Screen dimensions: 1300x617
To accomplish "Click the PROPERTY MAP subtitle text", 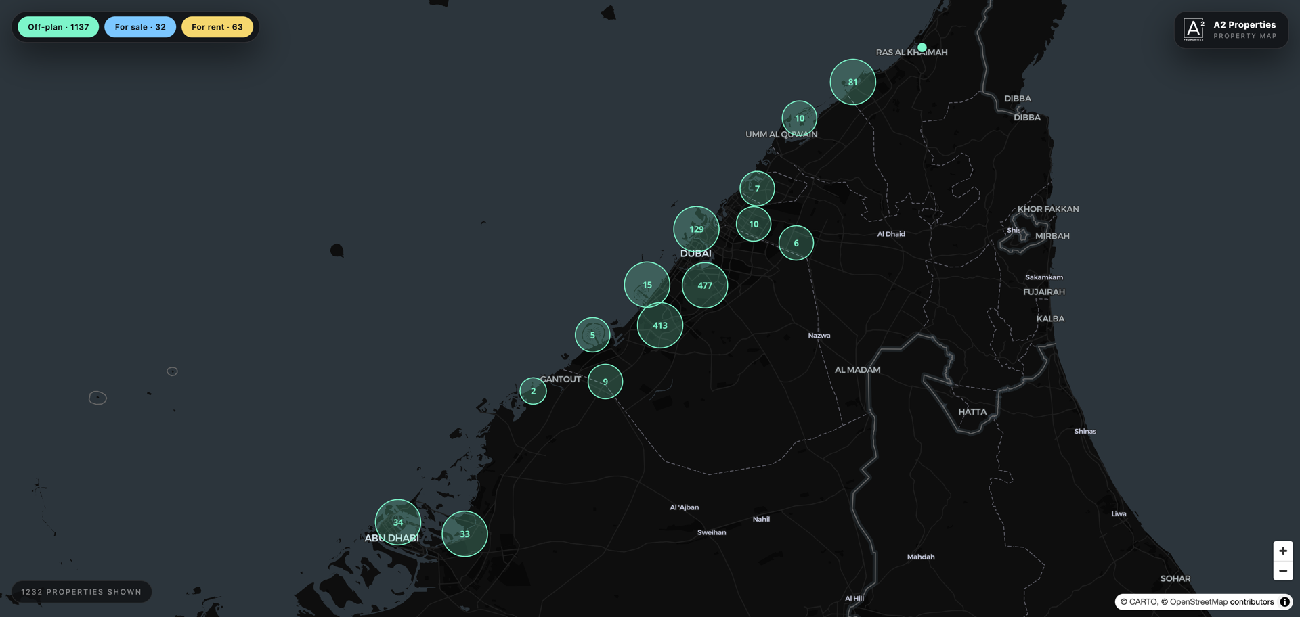I will [1244, 36].
